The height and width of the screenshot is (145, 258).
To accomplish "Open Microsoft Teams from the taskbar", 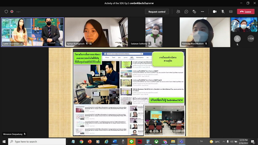I will [x=181, y=142].
